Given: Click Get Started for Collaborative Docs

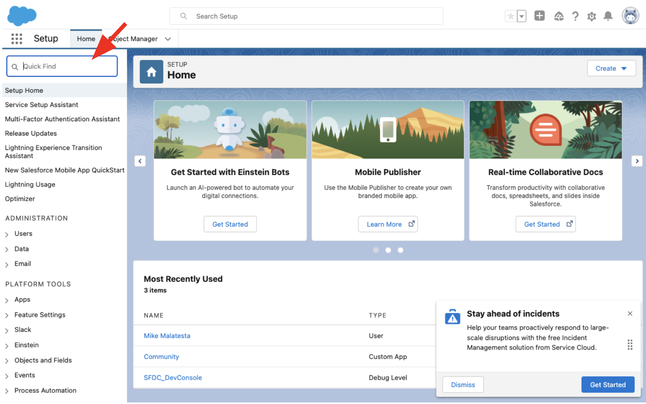Looking at the screenshot, I should [545, 224].
